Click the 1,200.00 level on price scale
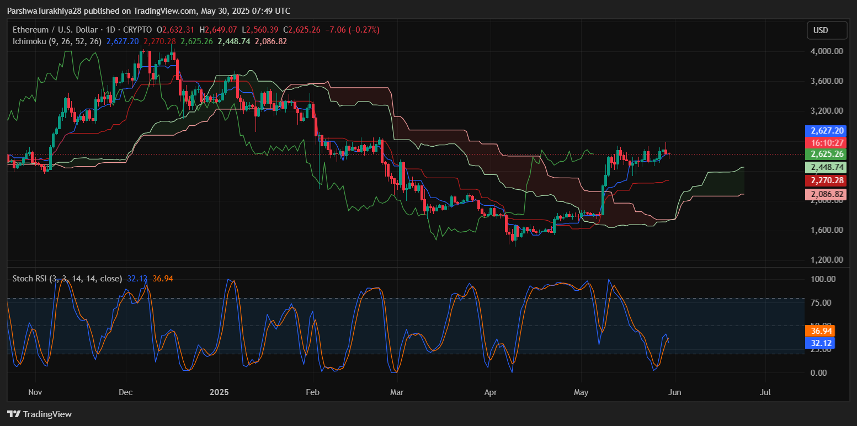 coord(826,260)
